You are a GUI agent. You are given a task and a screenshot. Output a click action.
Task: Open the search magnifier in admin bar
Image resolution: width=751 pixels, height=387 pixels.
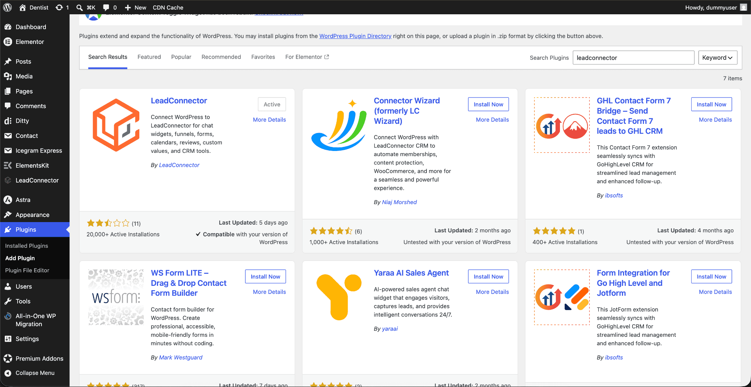tap(79, 7)
